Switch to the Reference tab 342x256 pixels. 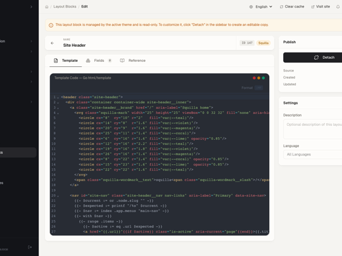tap(133, 61)
